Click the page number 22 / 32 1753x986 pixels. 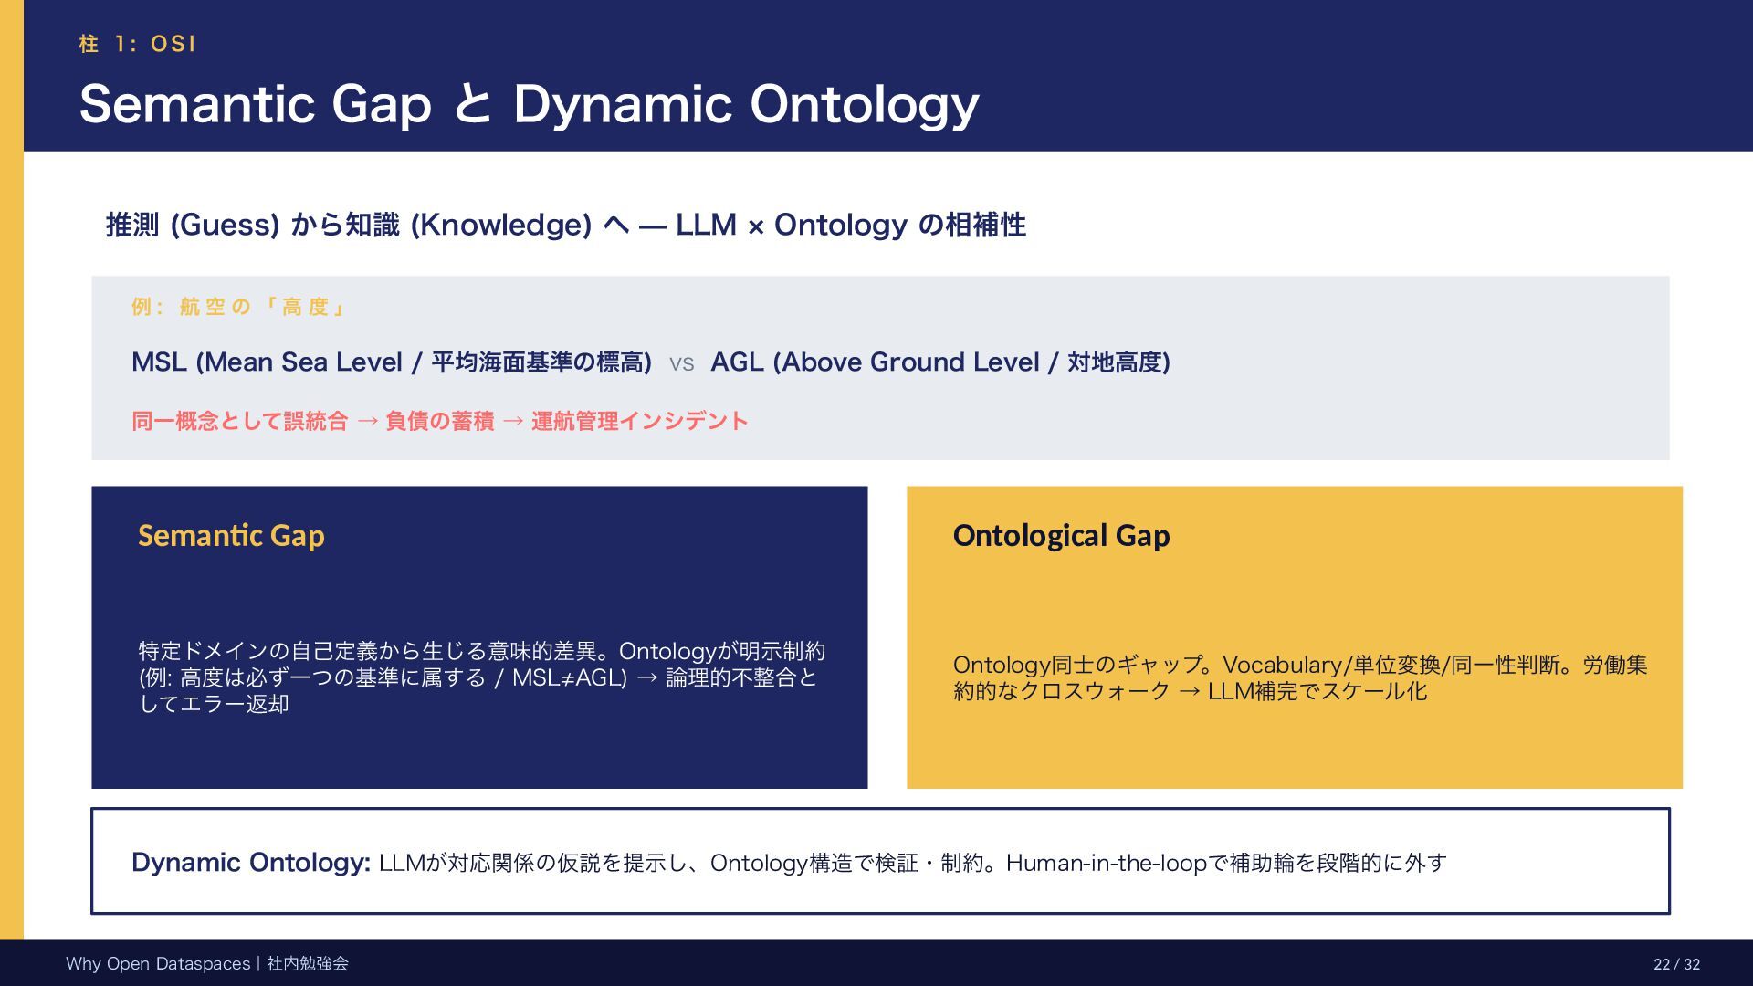(1675, 964)
